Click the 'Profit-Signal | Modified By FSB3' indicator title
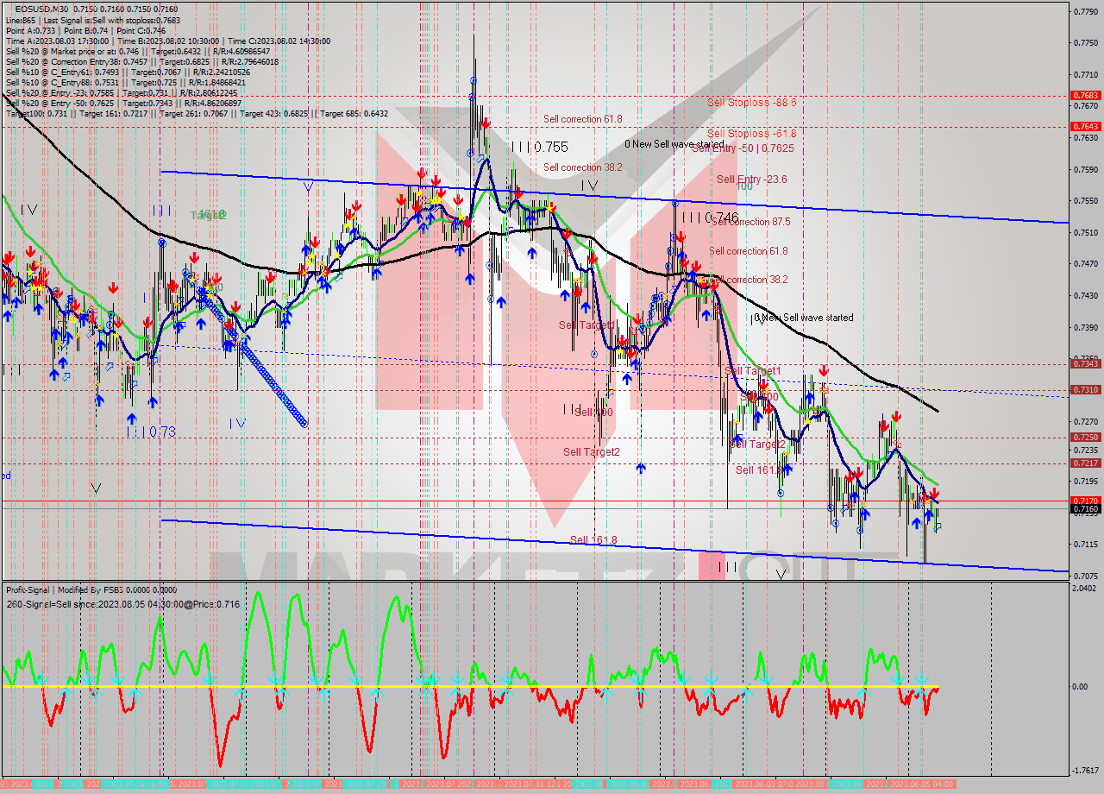The height and width of the screenshot is (794, 1104). 91,589
